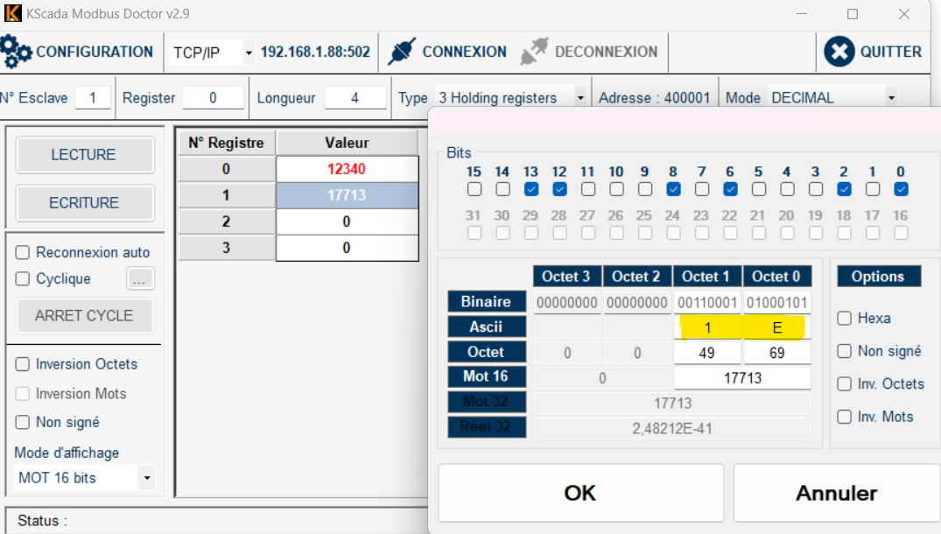Click the 192.168.1.88:502 address text
Screen dimensions: 941x534
[x=315, y=53]
